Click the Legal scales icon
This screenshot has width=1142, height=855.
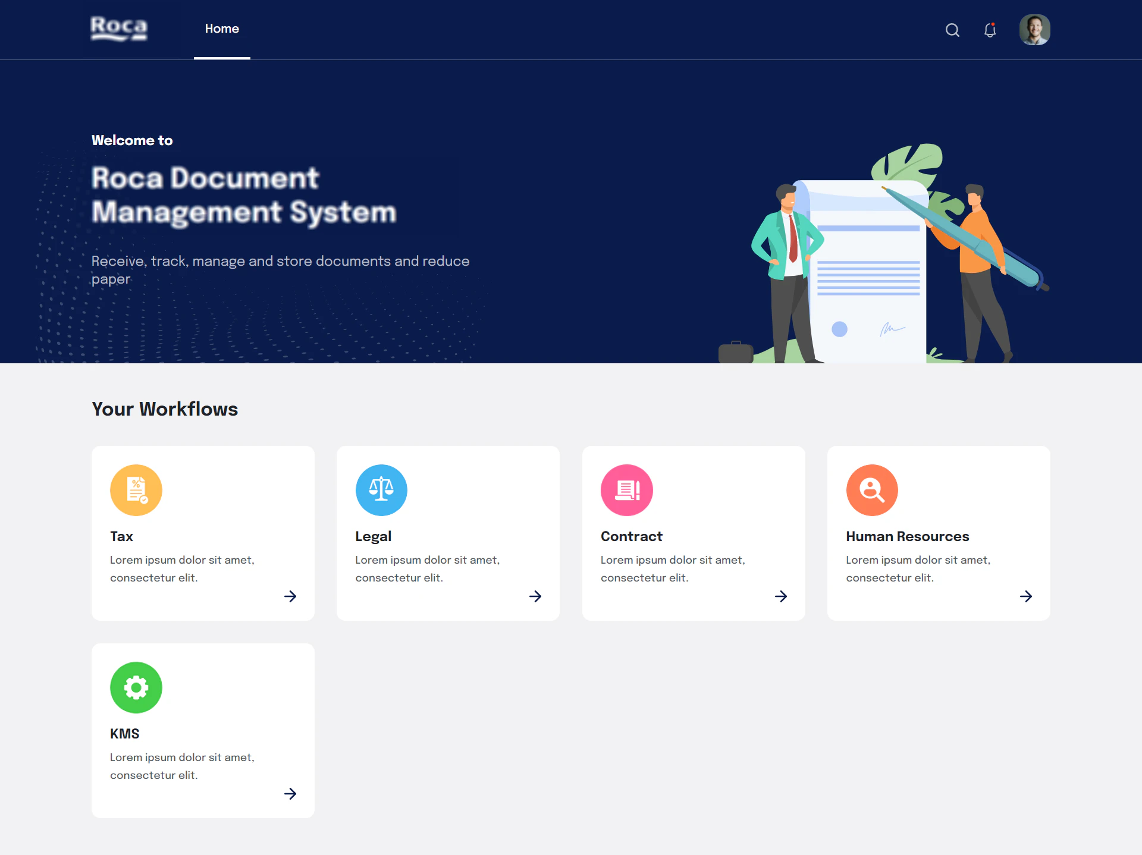[x=381, y=490]
